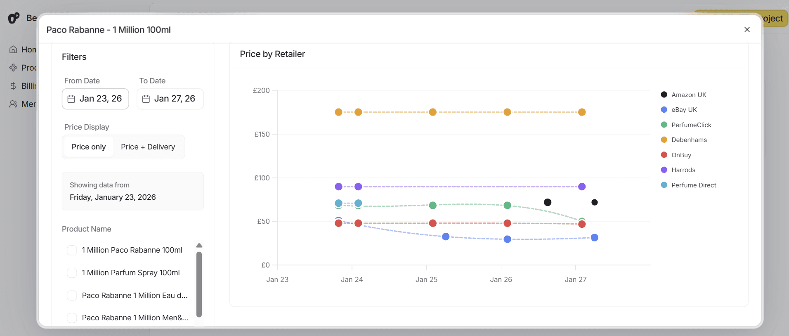Viewport: 789px width, 336px height.
Task: Check Paco Rabanne 1 Million Men&... checkbox
Action: (72, 318)
